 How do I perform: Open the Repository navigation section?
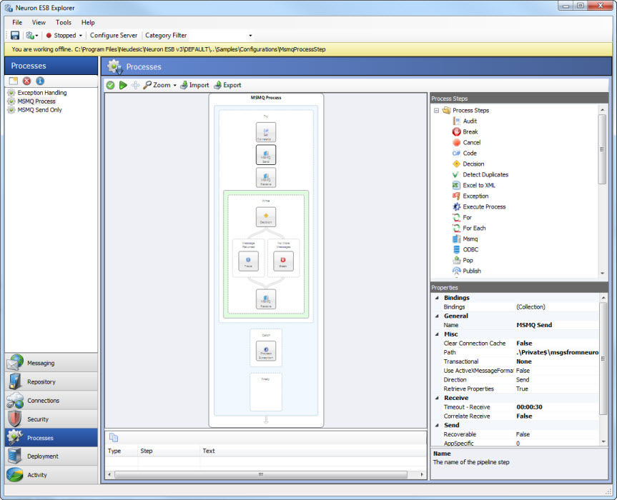click(x=51, y=381)
